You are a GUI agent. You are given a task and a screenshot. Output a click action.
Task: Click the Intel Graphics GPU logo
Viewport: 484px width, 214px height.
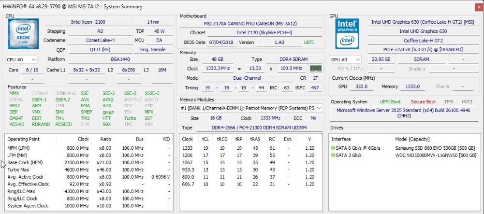pyautogui.click(x=347, y=33)
